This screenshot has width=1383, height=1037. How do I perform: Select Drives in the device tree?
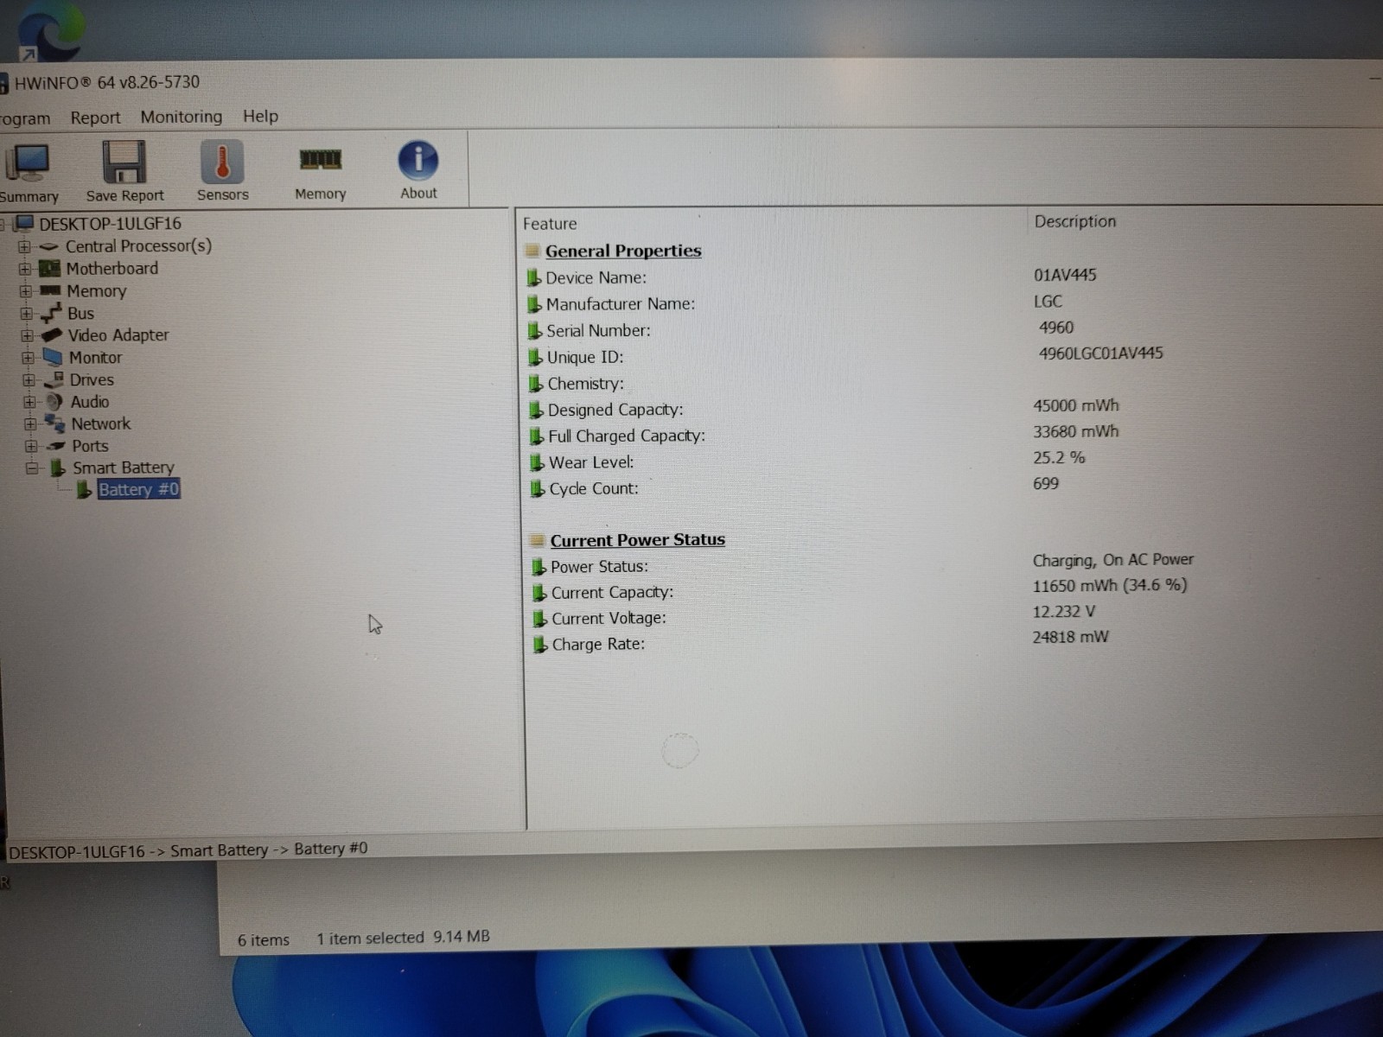92,380
